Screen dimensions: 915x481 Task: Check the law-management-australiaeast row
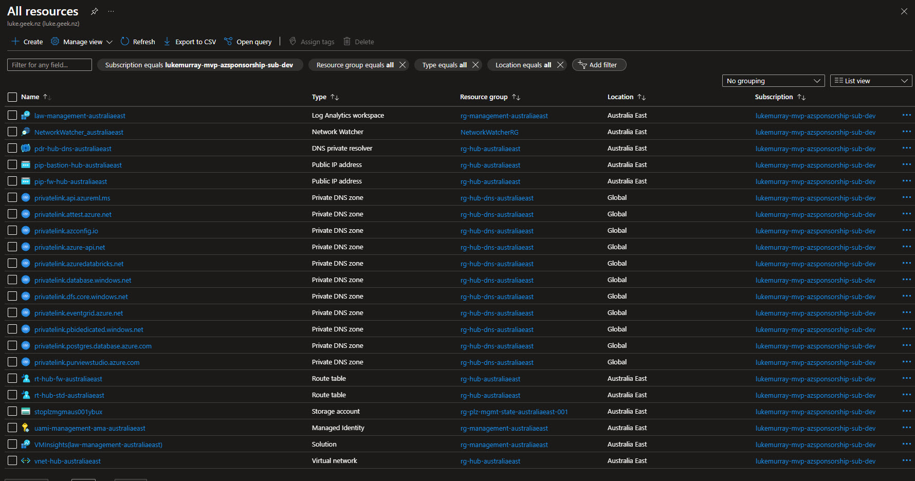click(12, 115)
